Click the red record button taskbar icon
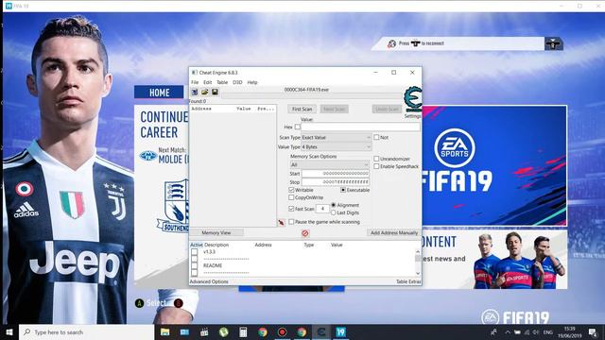The image size is (605, 340). pyautogui.click(x=282, y=331)
